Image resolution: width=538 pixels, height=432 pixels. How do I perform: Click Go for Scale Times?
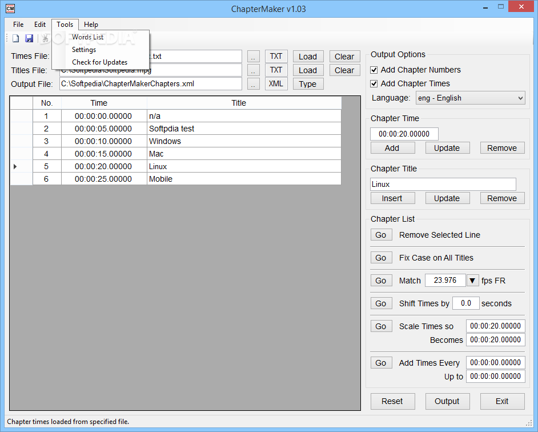pos(381,326)
